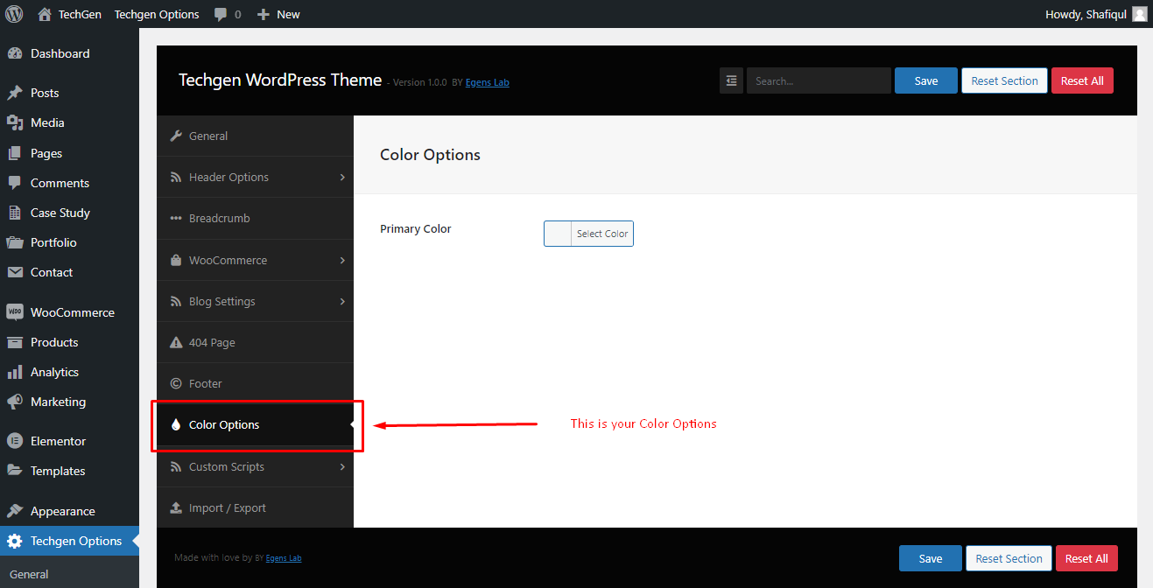
Task: Click the Primary Color swatch preview
Action: tap(558, 234)
